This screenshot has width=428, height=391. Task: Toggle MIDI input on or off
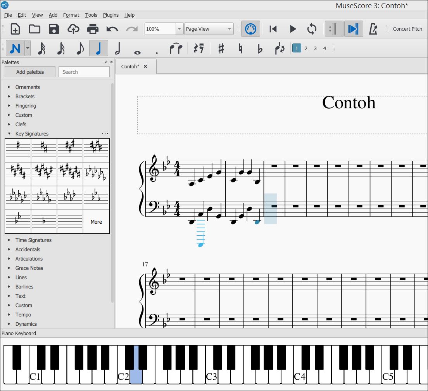pos(250,29)
